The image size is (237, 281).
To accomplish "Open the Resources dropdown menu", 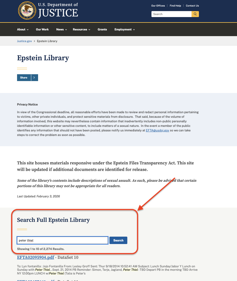I will tap(81, 30).
